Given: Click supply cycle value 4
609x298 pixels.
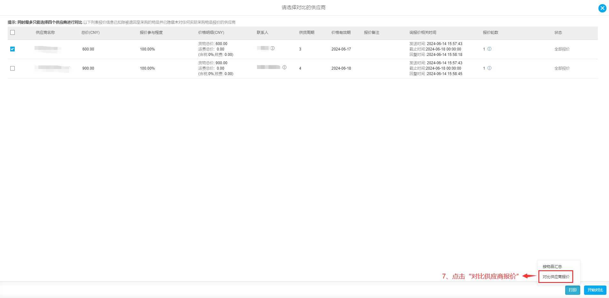Looking at the screenshot, I should coord(300,68).
